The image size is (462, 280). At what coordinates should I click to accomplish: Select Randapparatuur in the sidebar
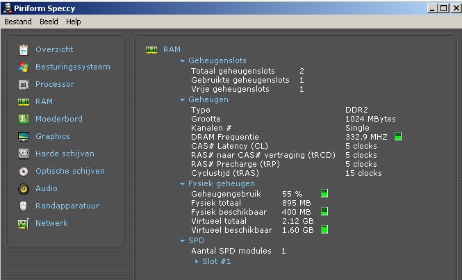(67, 206)
